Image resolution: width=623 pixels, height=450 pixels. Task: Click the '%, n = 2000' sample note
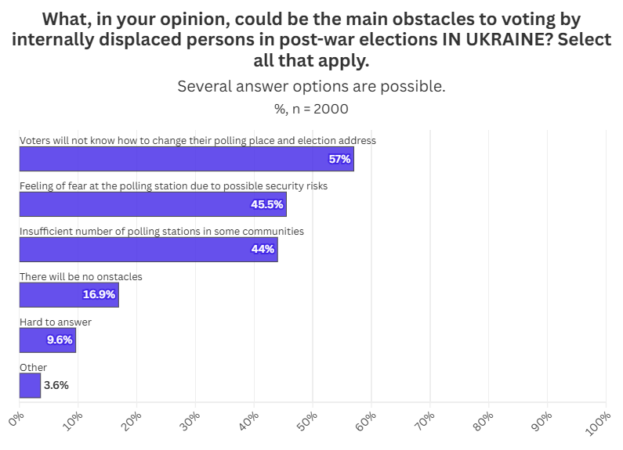pos(311,109)
